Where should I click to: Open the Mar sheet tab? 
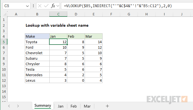click(87, 106)
